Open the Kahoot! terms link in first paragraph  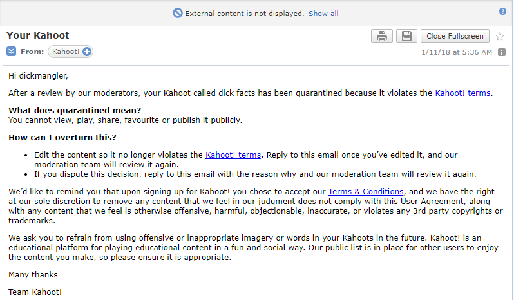462,93
